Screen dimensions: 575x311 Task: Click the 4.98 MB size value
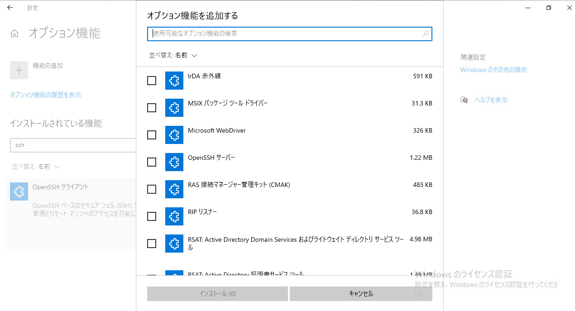[x=421, y=239]
